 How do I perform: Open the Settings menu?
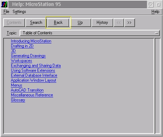19,12
